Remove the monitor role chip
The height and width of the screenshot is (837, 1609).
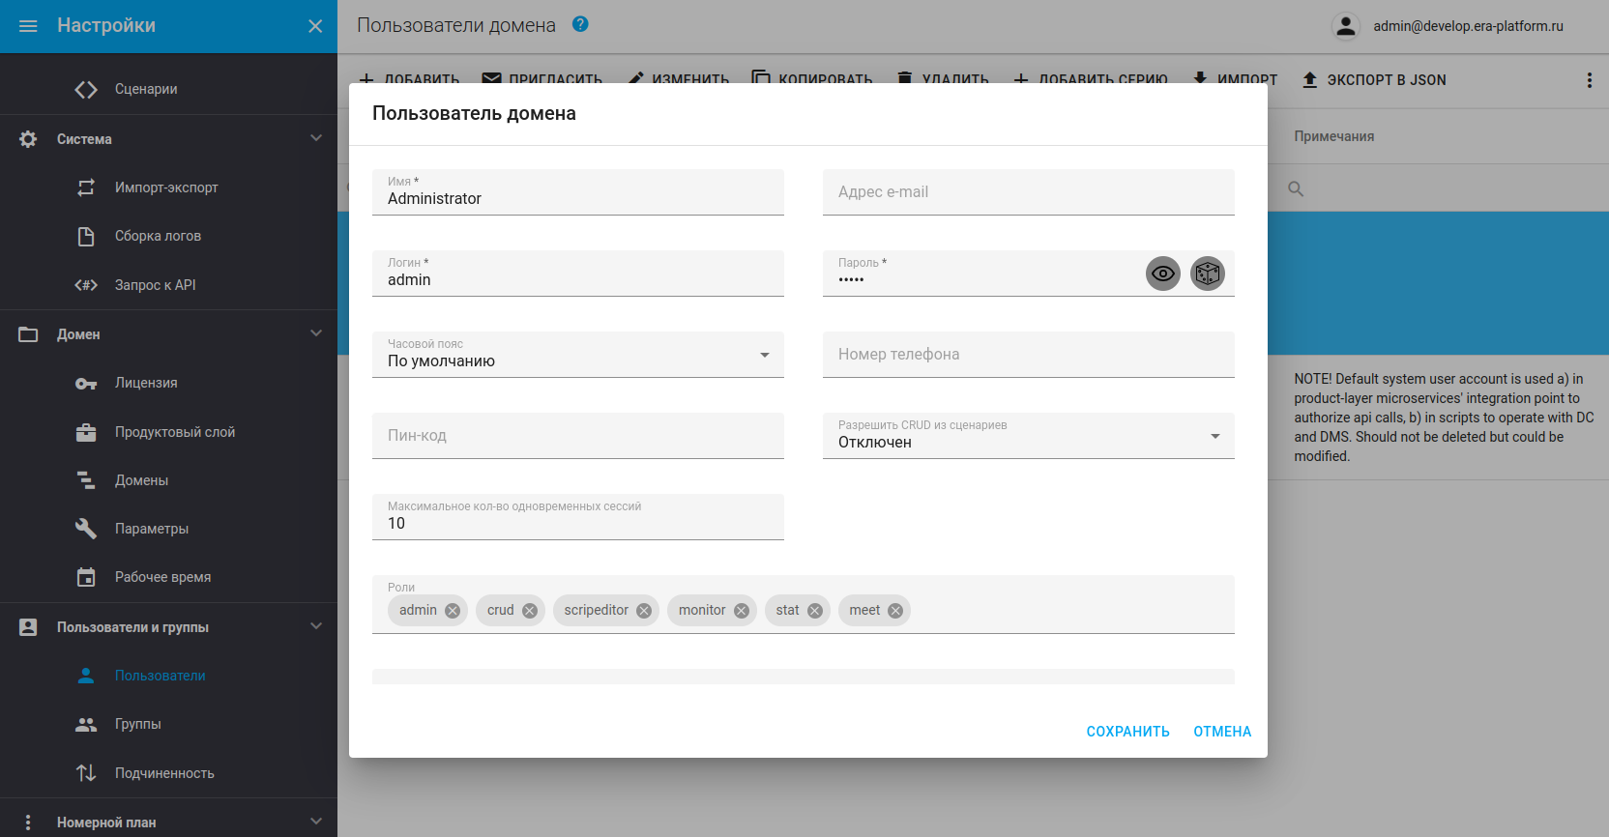[741, 611]
